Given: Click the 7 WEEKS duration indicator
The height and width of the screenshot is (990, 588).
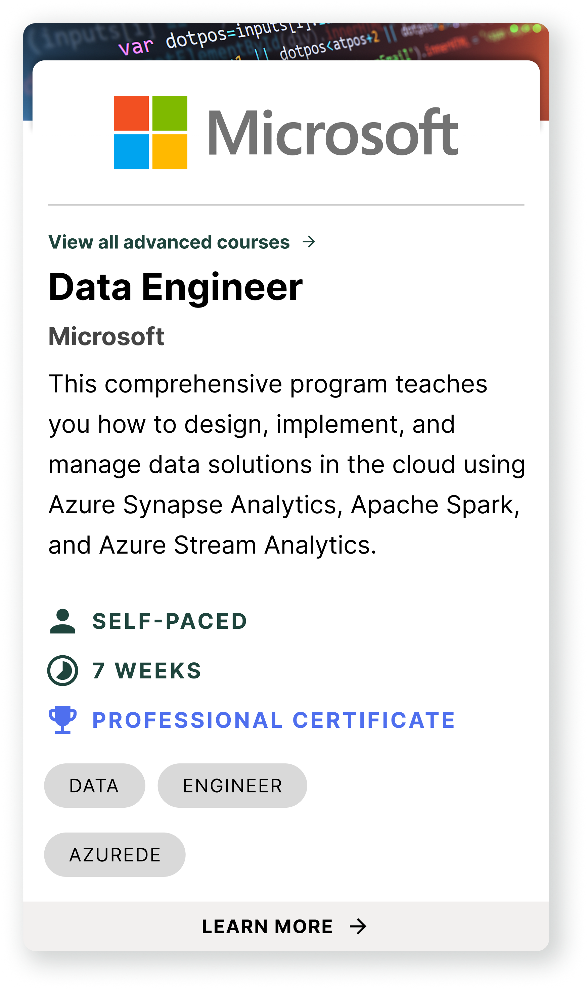Looking at the screenshot, I should [147, 670].
